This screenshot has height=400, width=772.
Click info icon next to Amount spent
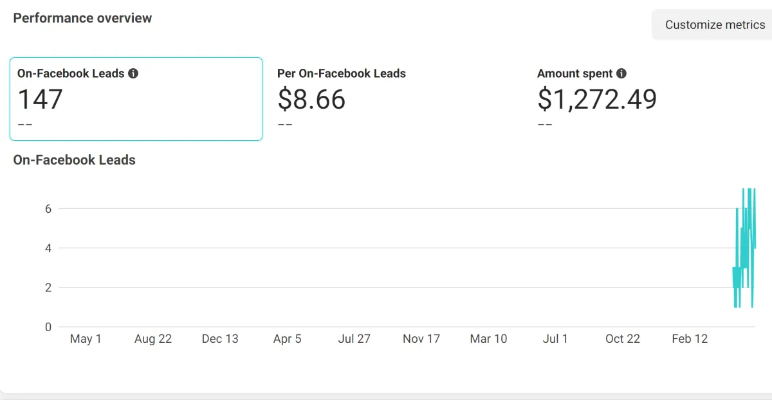(x=621, y=73)
